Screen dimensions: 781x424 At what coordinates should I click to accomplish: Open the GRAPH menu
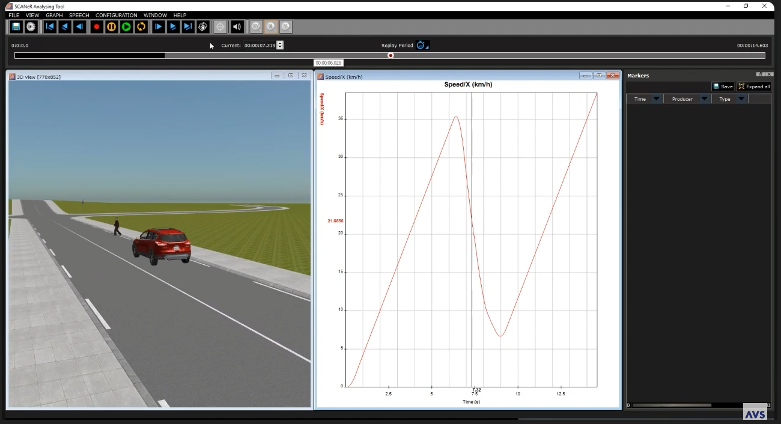[x=54, y=15]
